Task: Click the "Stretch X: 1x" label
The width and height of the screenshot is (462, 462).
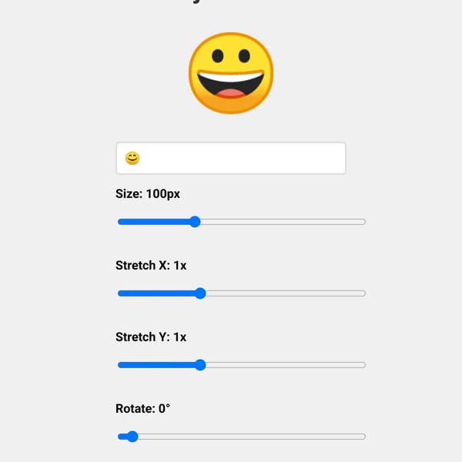Action: point(151,265)
